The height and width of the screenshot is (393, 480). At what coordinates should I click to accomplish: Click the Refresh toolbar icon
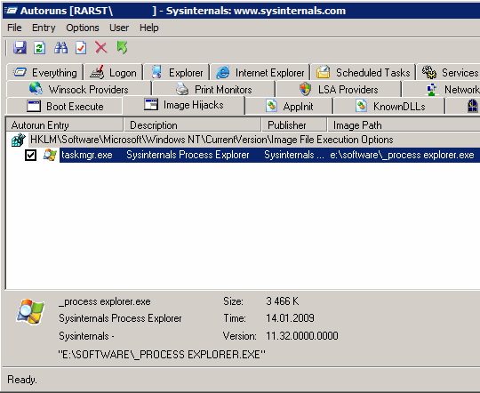click(x=40, y=47)
